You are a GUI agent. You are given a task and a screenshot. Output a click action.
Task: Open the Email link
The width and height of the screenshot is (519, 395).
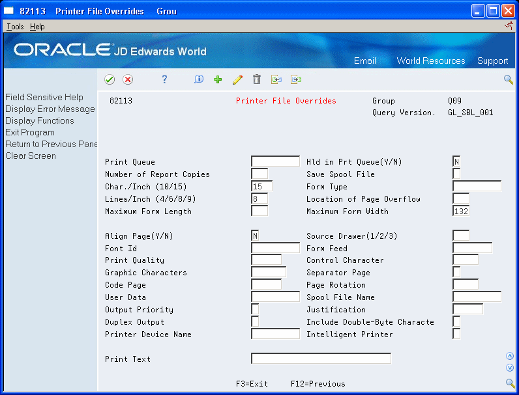coord(364,61)
